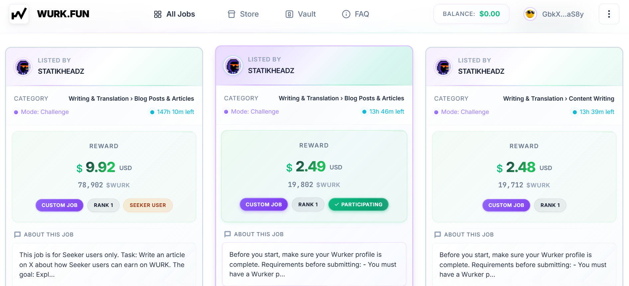Open the Vault tab

[301, 14]
